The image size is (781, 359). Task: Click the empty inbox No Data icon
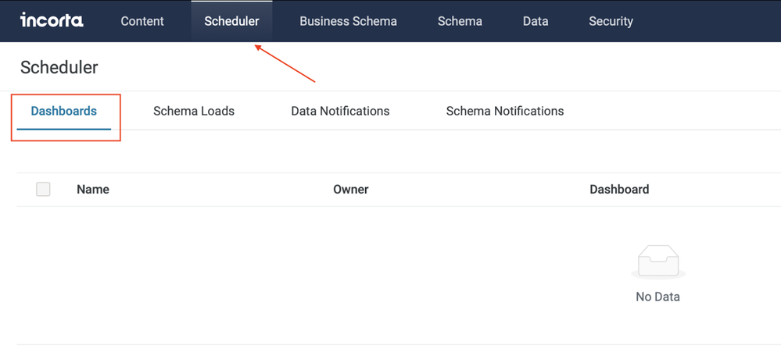click(x=657, y=262)
